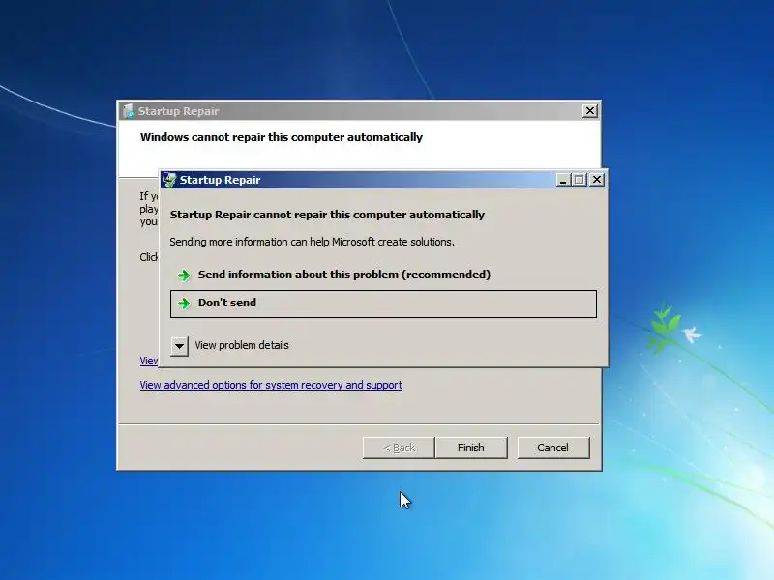The image size is (774, 580).
Task: Click the partially hidden View link in back window
Action: (149, 361)
